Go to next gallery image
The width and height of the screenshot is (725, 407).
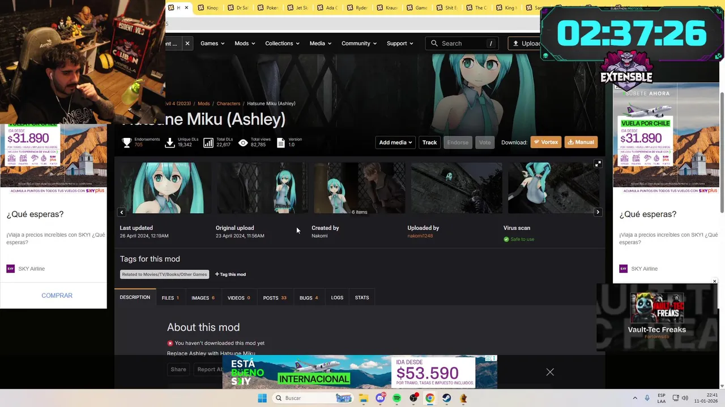pyautogui.click(x=598, y=212)
